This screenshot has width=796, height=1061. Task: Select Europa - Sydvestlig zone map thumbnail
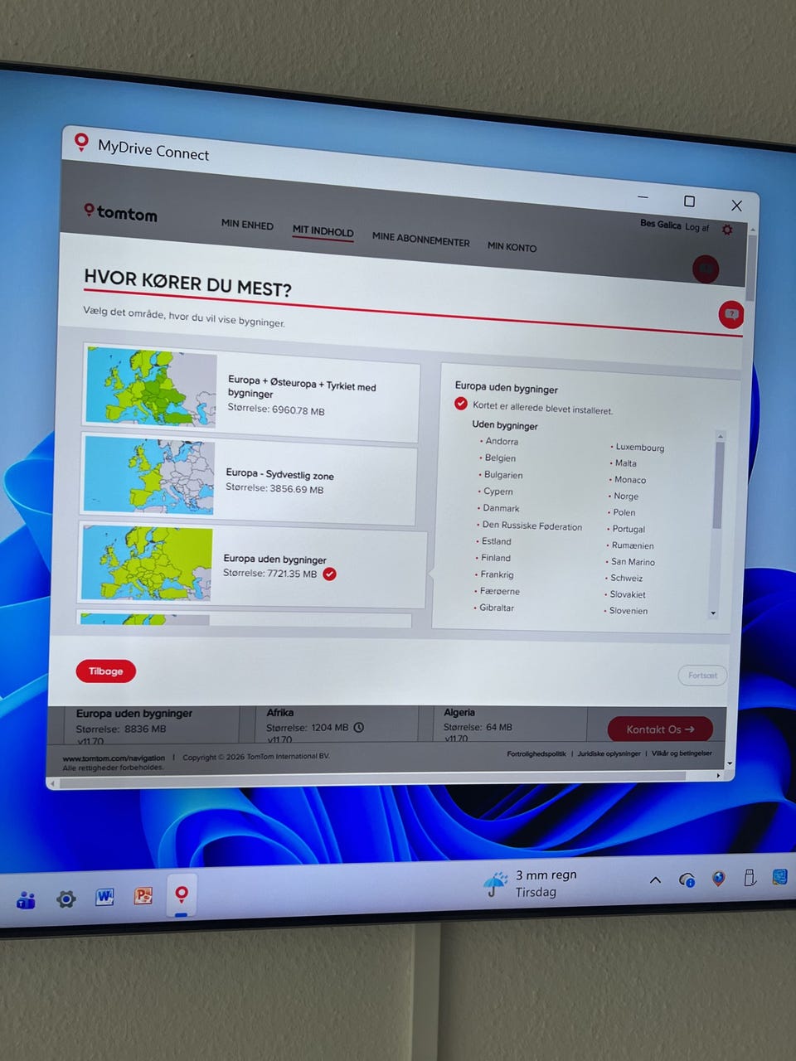click(x=149, y=476)
